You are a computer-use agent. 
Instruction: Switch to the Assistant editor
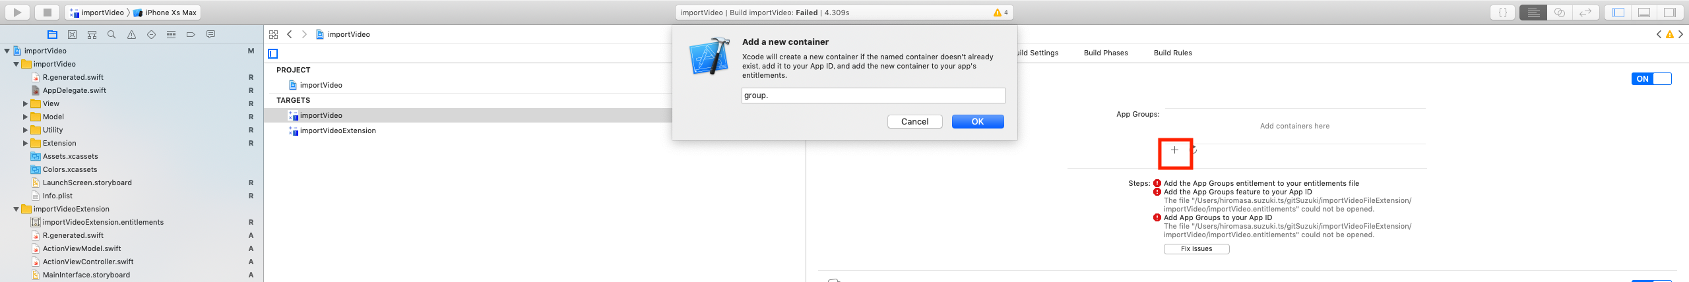[x=1559, y=12]
